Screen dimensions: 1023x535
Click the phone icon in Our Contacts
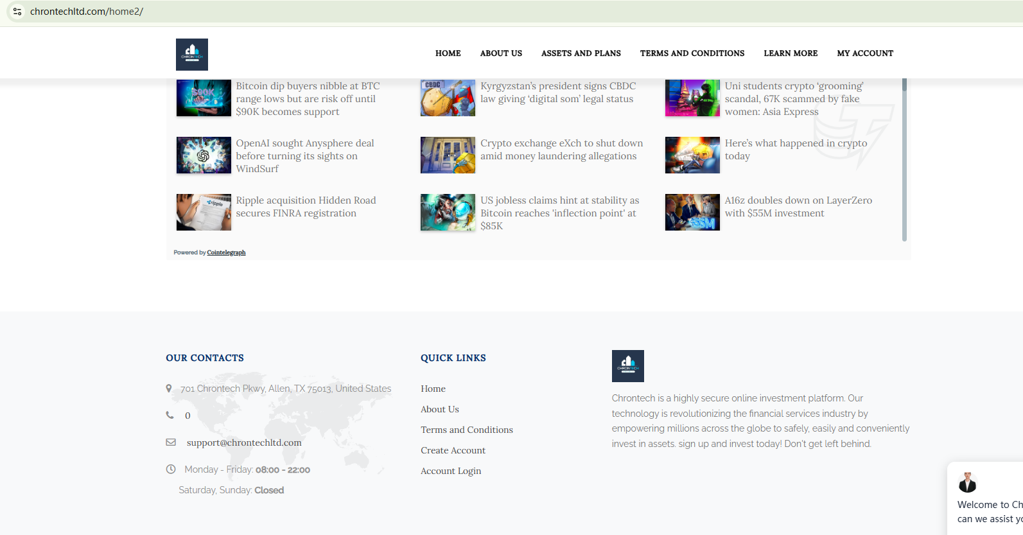pos(170,416)
